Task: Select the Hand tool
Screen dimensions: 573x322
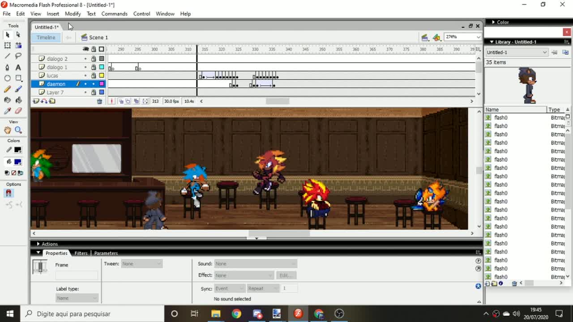Action: pyautogui.click(x=7, y=130)
